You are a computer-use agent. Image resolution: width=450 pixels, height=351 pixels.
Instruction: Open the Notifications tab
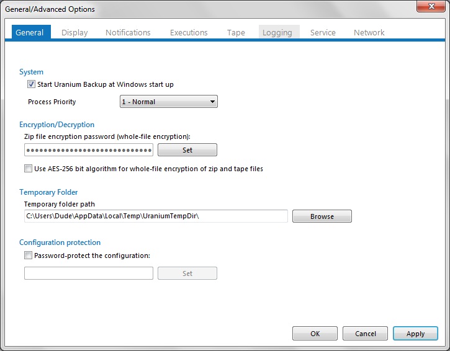pyautogui.click(x=128, y=32)
